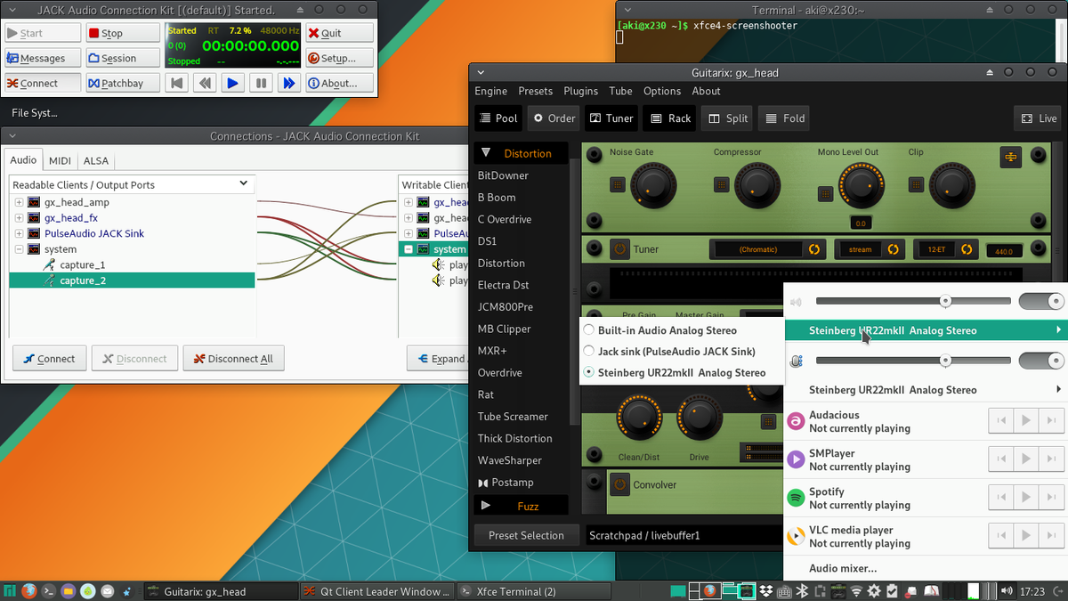The height and width of the screenshot is (601, 1068).
Task: Click the VLC media player cone icon
Action: 796,536
